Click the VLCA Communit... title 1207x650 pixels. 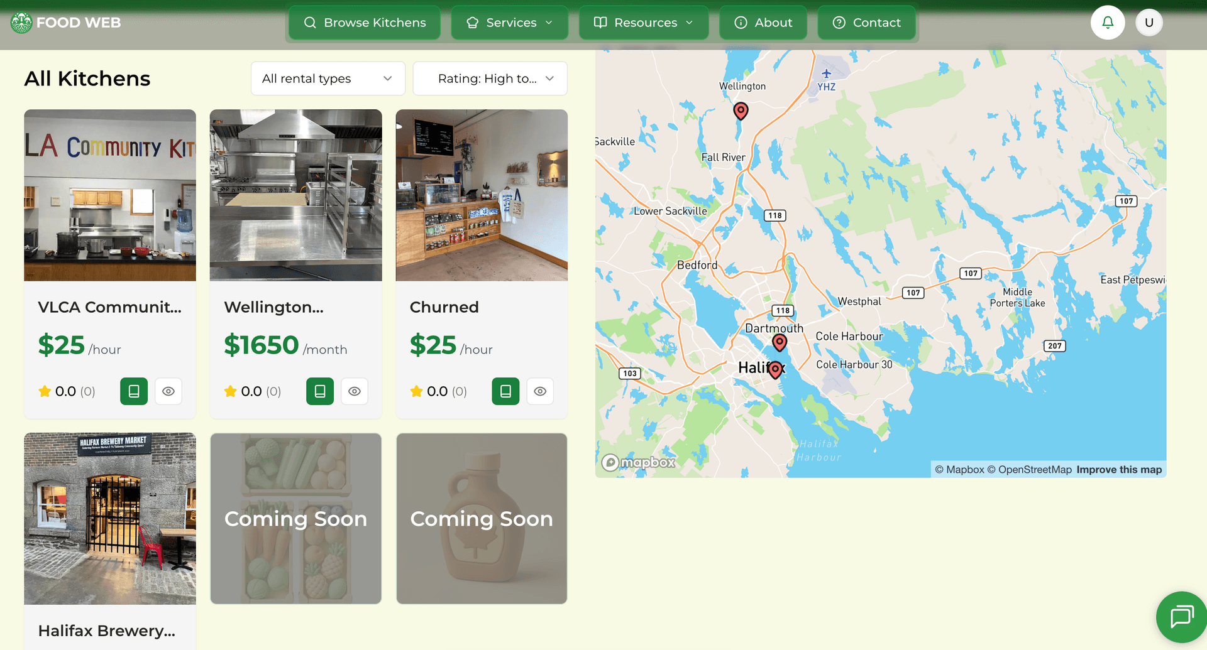[109, 307]
